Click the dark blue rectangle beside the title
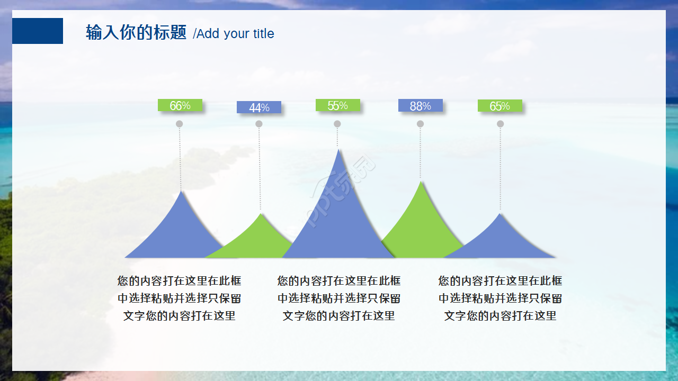Viewport: 678px width, 381px height. 37,31
